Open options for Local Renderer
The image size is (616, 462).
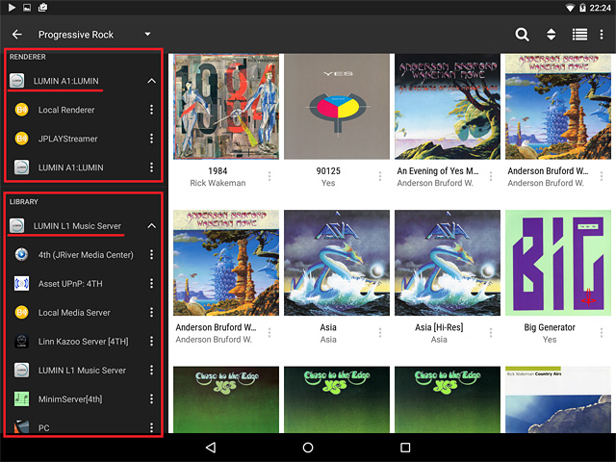pyautogui.click(x=152, y=110)
